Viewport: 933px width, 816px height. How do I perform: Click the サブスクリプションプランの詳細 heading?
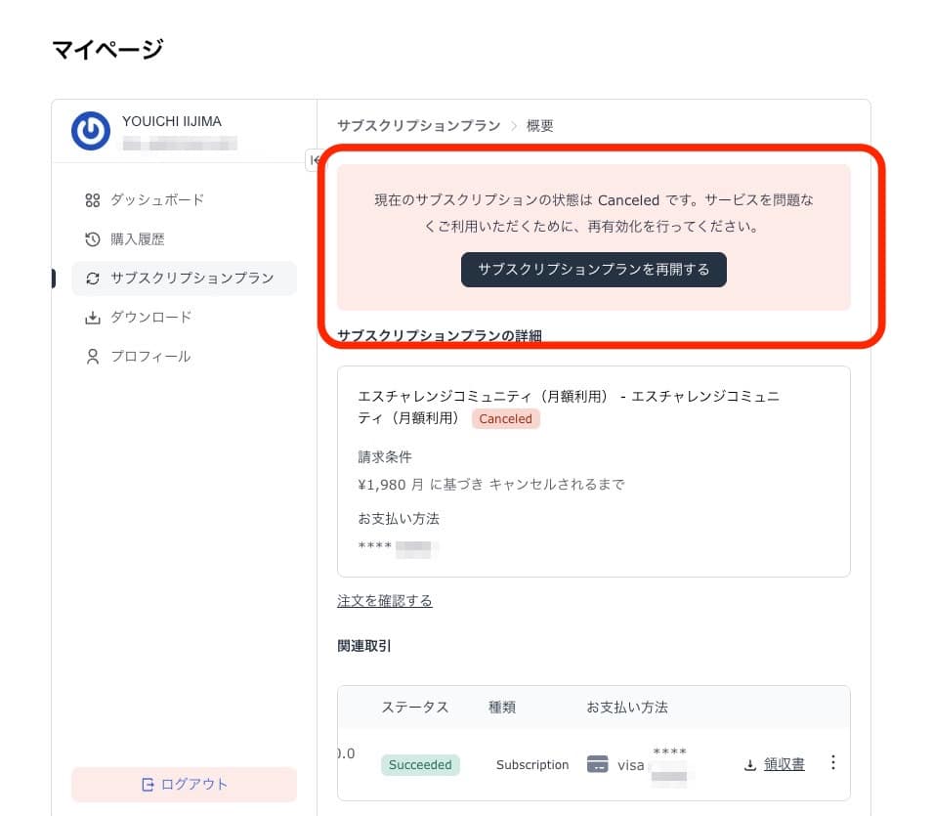(439, 336)
